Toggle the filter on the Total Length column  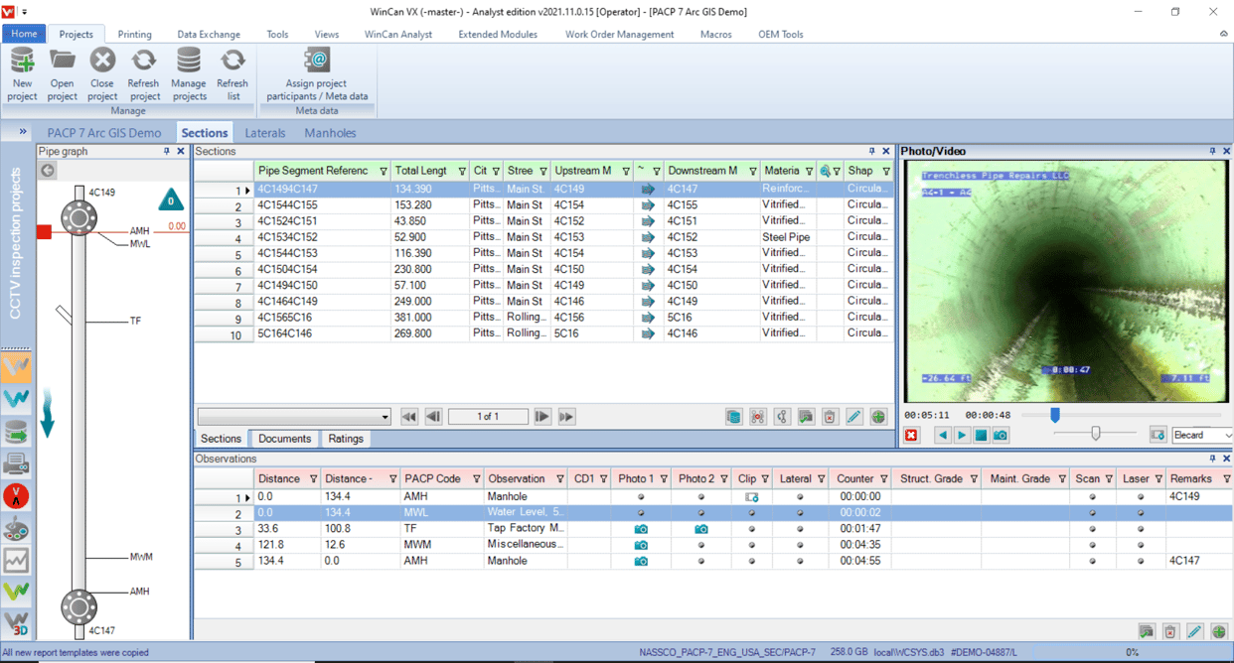(x=462, y=170)
